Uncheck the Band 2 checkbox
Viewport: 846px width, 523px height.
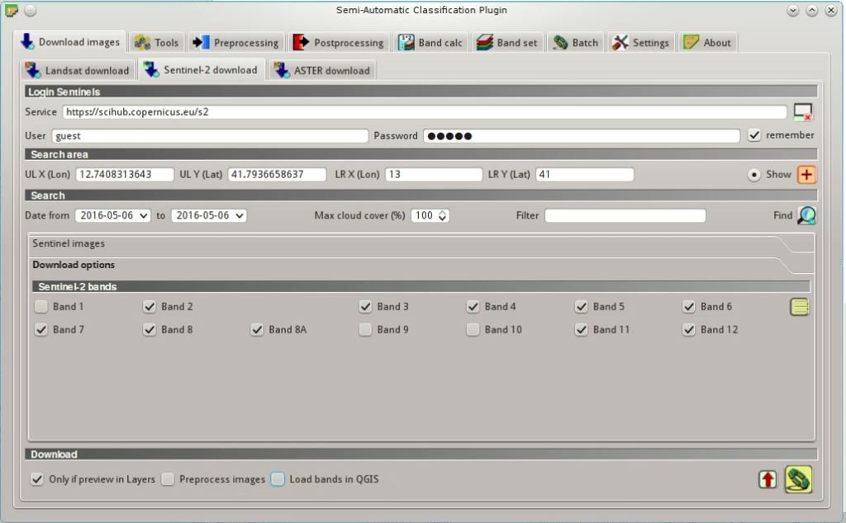point(150,307)
